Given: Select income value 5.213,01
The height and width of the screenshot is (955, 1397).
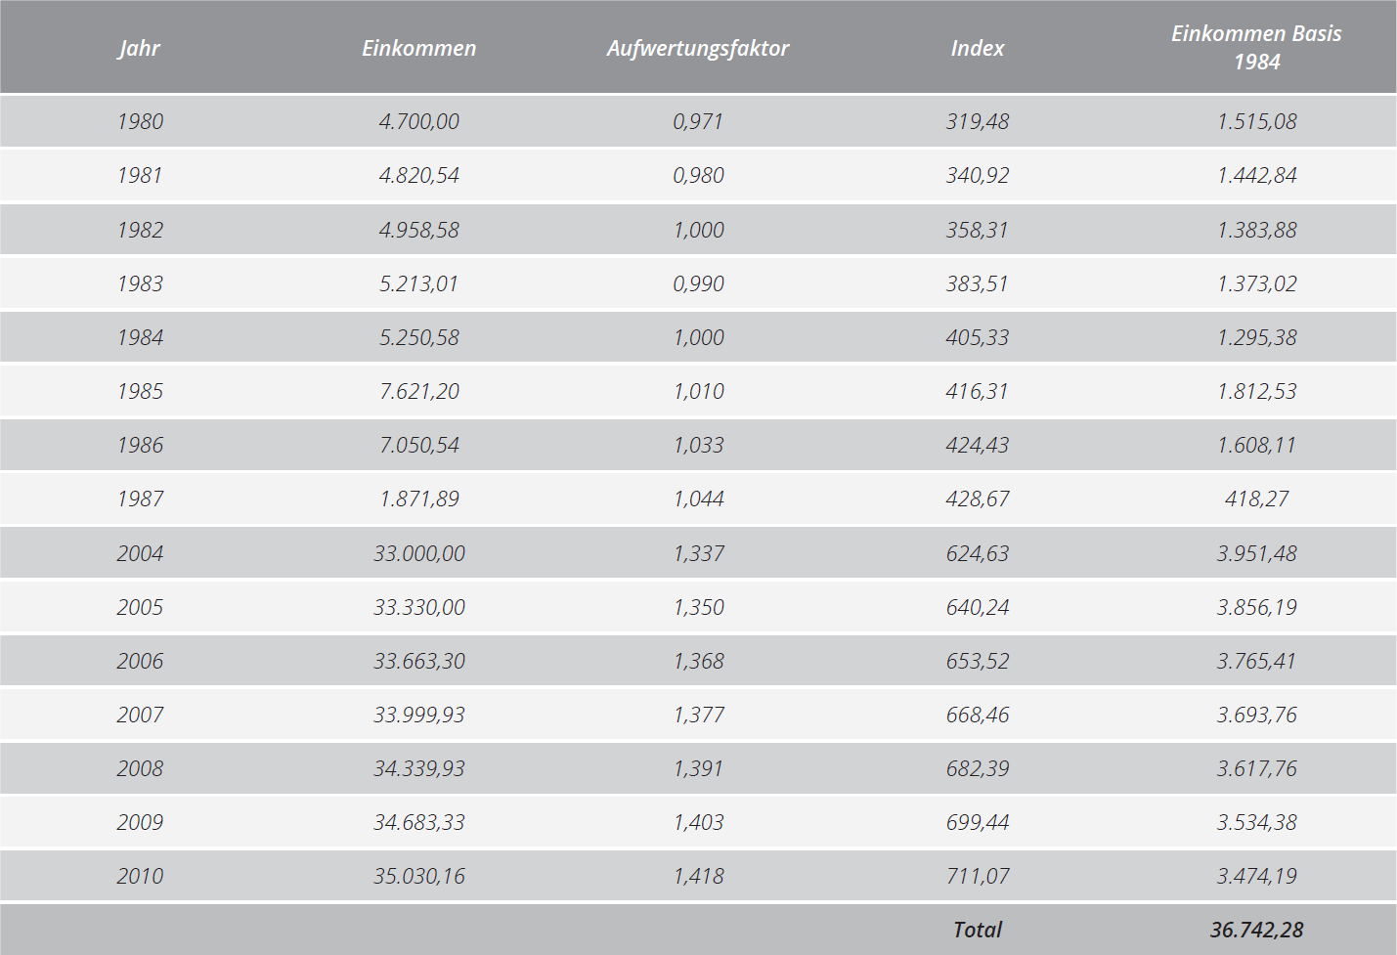Looking at the screenshot, I should click(418, 283).
